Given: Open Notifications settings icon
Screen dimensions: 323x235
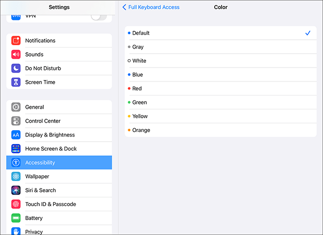Looking at the screenshot, I should click(x=16, y=41).
